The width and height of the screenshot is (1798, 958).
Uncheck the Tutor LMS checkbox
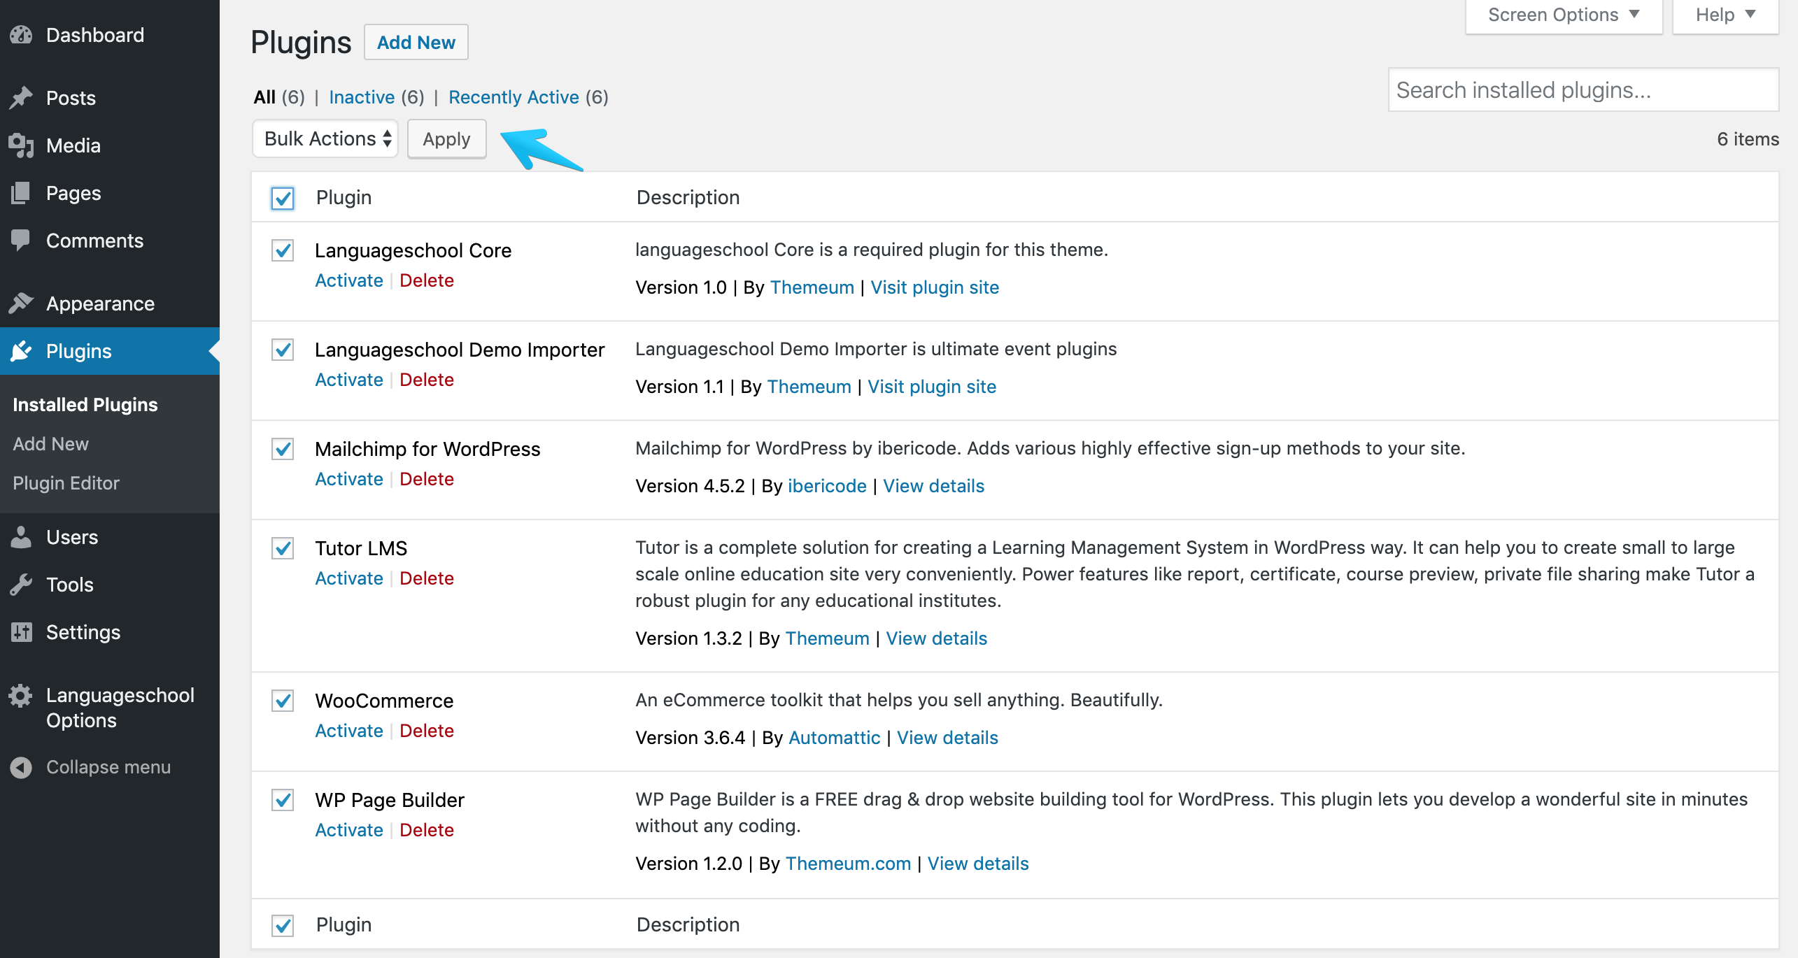pos(283,548)
